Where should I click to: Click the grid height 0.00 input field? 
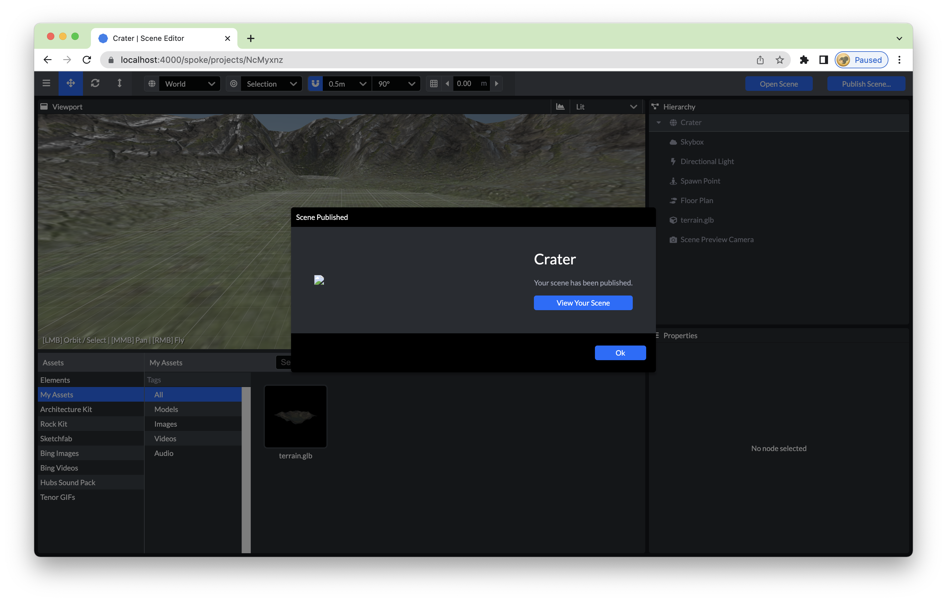tap(471, 84)
